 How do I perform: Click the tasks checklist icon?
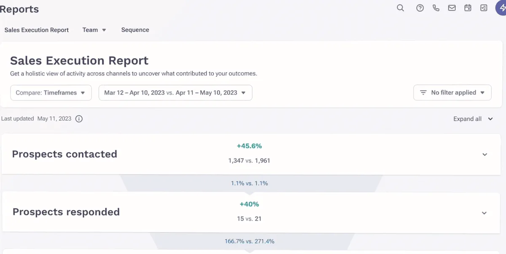click(x=483, y=8)
